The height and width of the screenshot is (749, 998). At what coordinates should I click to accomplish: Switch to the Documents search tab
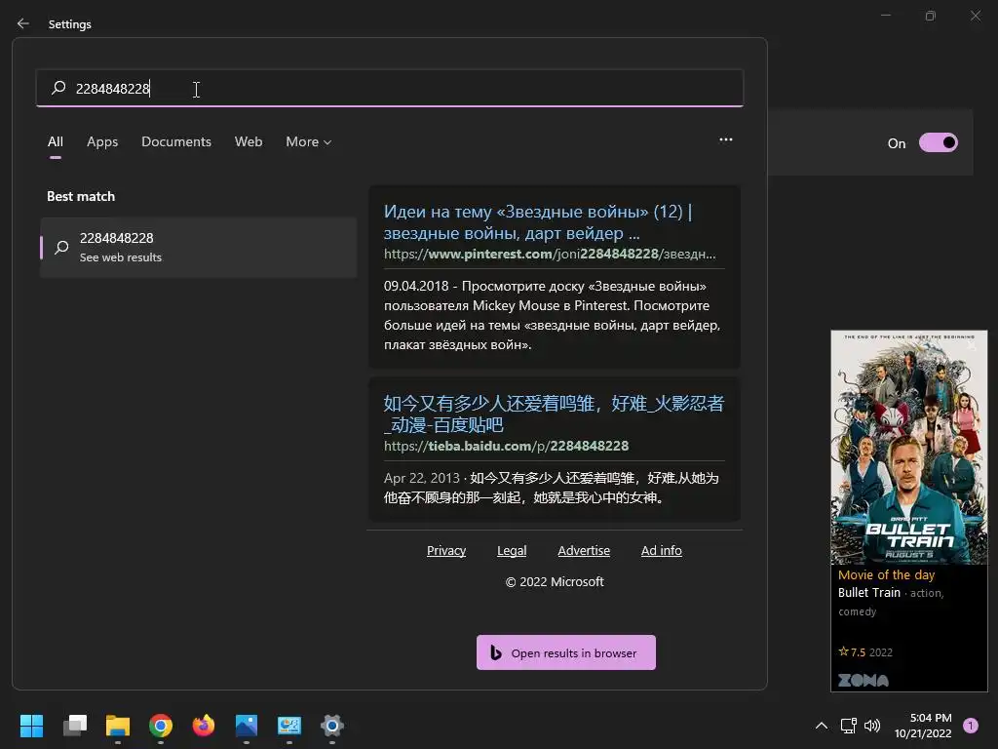(x=176, y=141)
